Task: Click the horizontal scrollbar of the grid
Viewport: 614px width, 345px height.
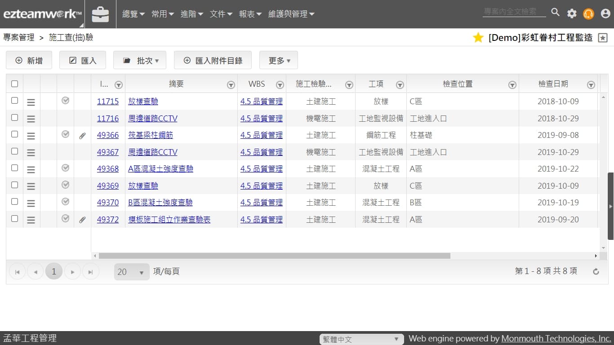Action: (274, 256)
